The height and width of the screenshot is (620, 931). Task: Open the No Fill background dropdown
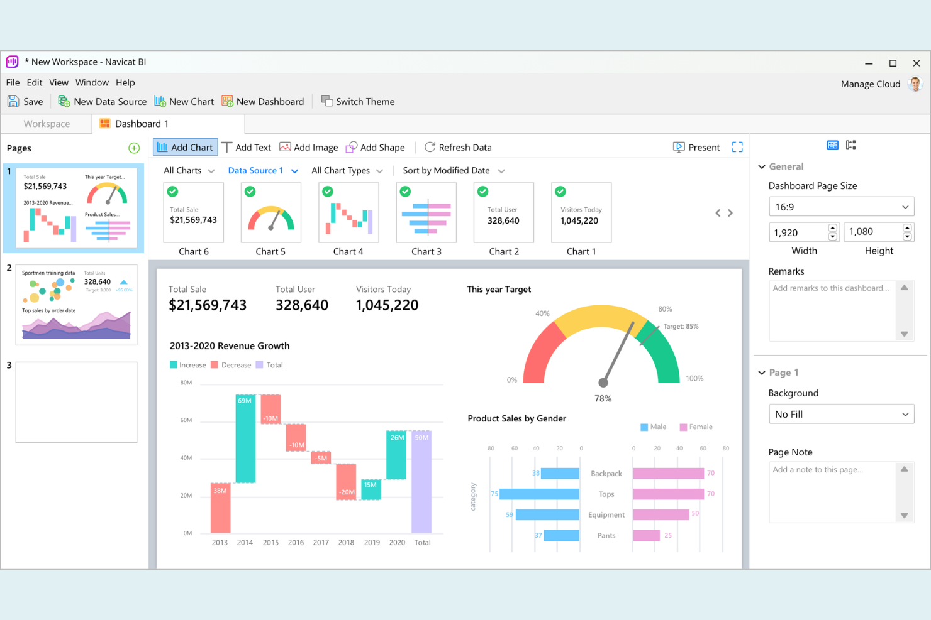841,414
